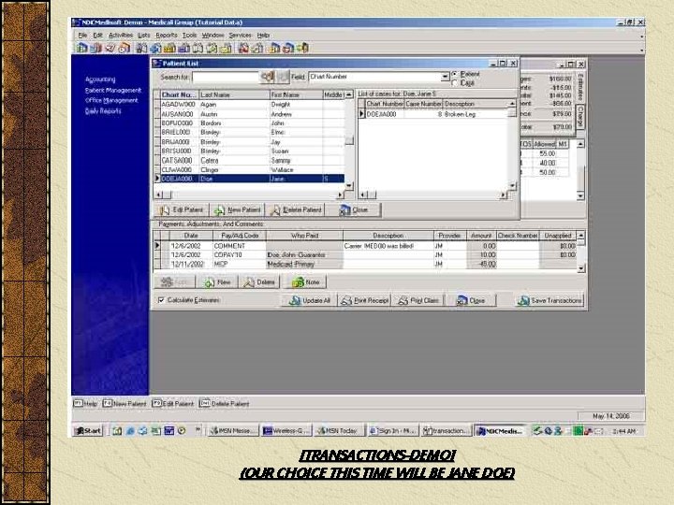Open the Activities menu
Image resolution: width=674 pixels, height=505 pixels.
(x=121, y=36)
